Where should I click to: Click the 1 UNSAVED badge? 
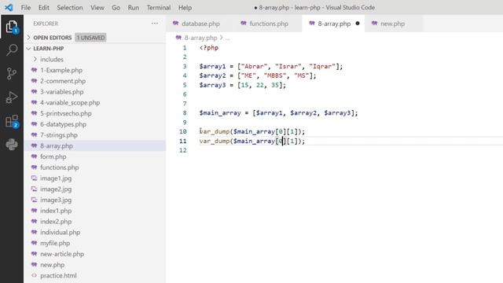click(91, 38)
